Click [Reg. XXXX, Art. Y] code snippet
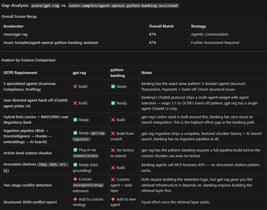Screen dimensions: 267x210 pyautogui.click(x=36, y=168)
